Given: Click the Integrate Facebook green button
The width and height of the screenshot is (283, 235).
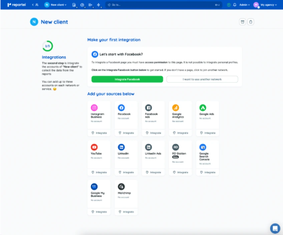Looking at the screenshot, I should 127,80.
